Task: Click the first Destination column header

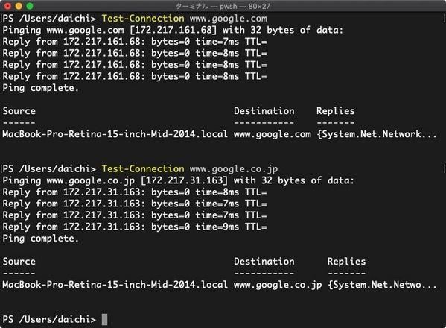Action: tap(264, 111)
